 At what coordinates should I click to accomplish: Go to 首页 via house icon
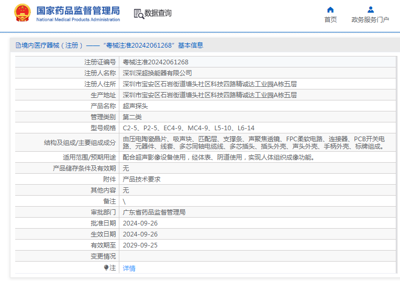tap(330, 10)
